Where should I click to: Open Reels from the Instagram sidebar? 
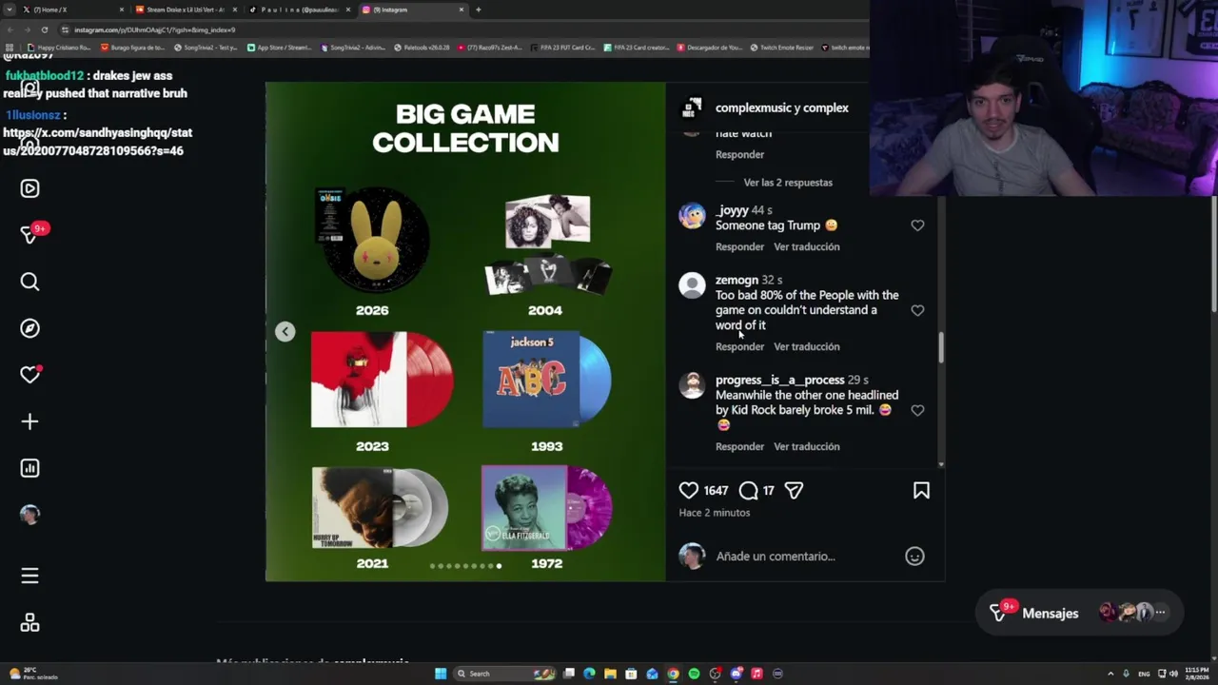tap(29, 188)
